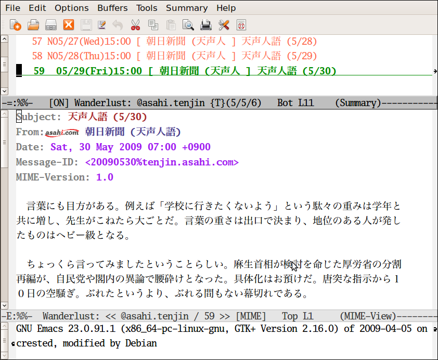Click the message pane scrollbar thumb
This screenshot has width=438, height=360.
4,142
